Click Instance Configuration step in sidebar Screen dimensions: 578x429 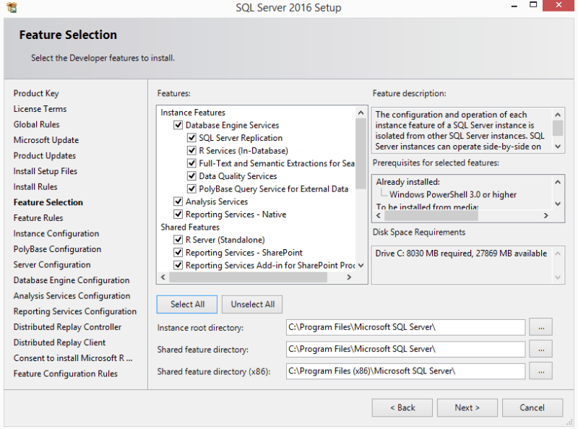pyautogui.click(x=56, y=234)
